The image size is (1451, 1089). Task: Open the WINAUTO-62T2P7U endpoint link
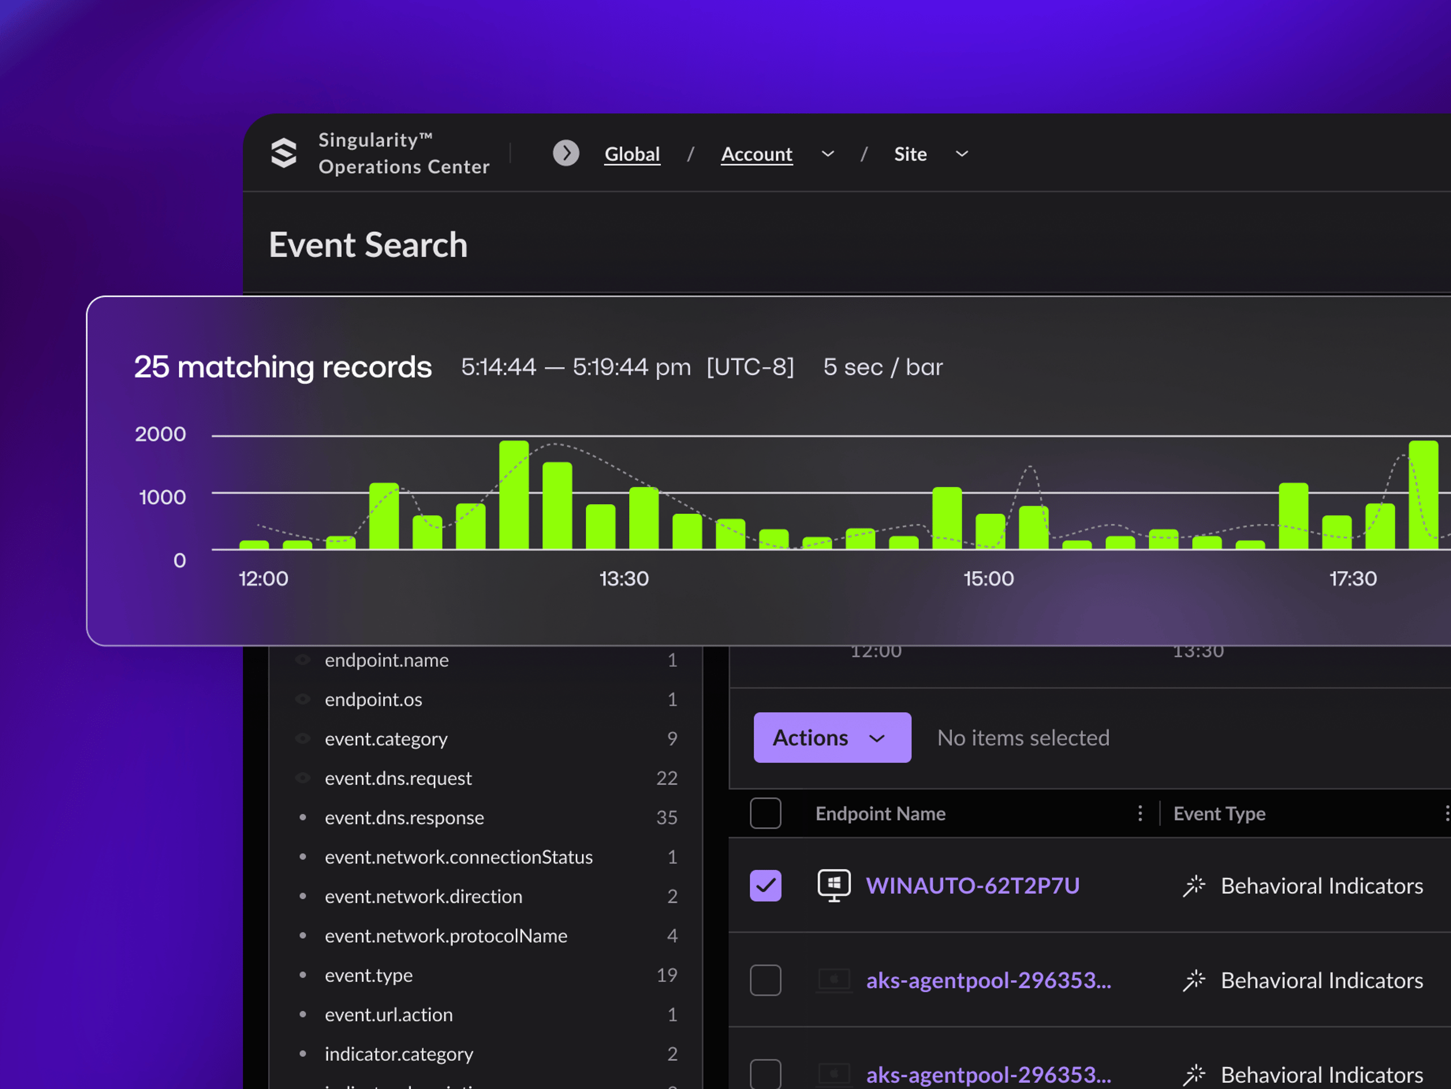(973, 886)
